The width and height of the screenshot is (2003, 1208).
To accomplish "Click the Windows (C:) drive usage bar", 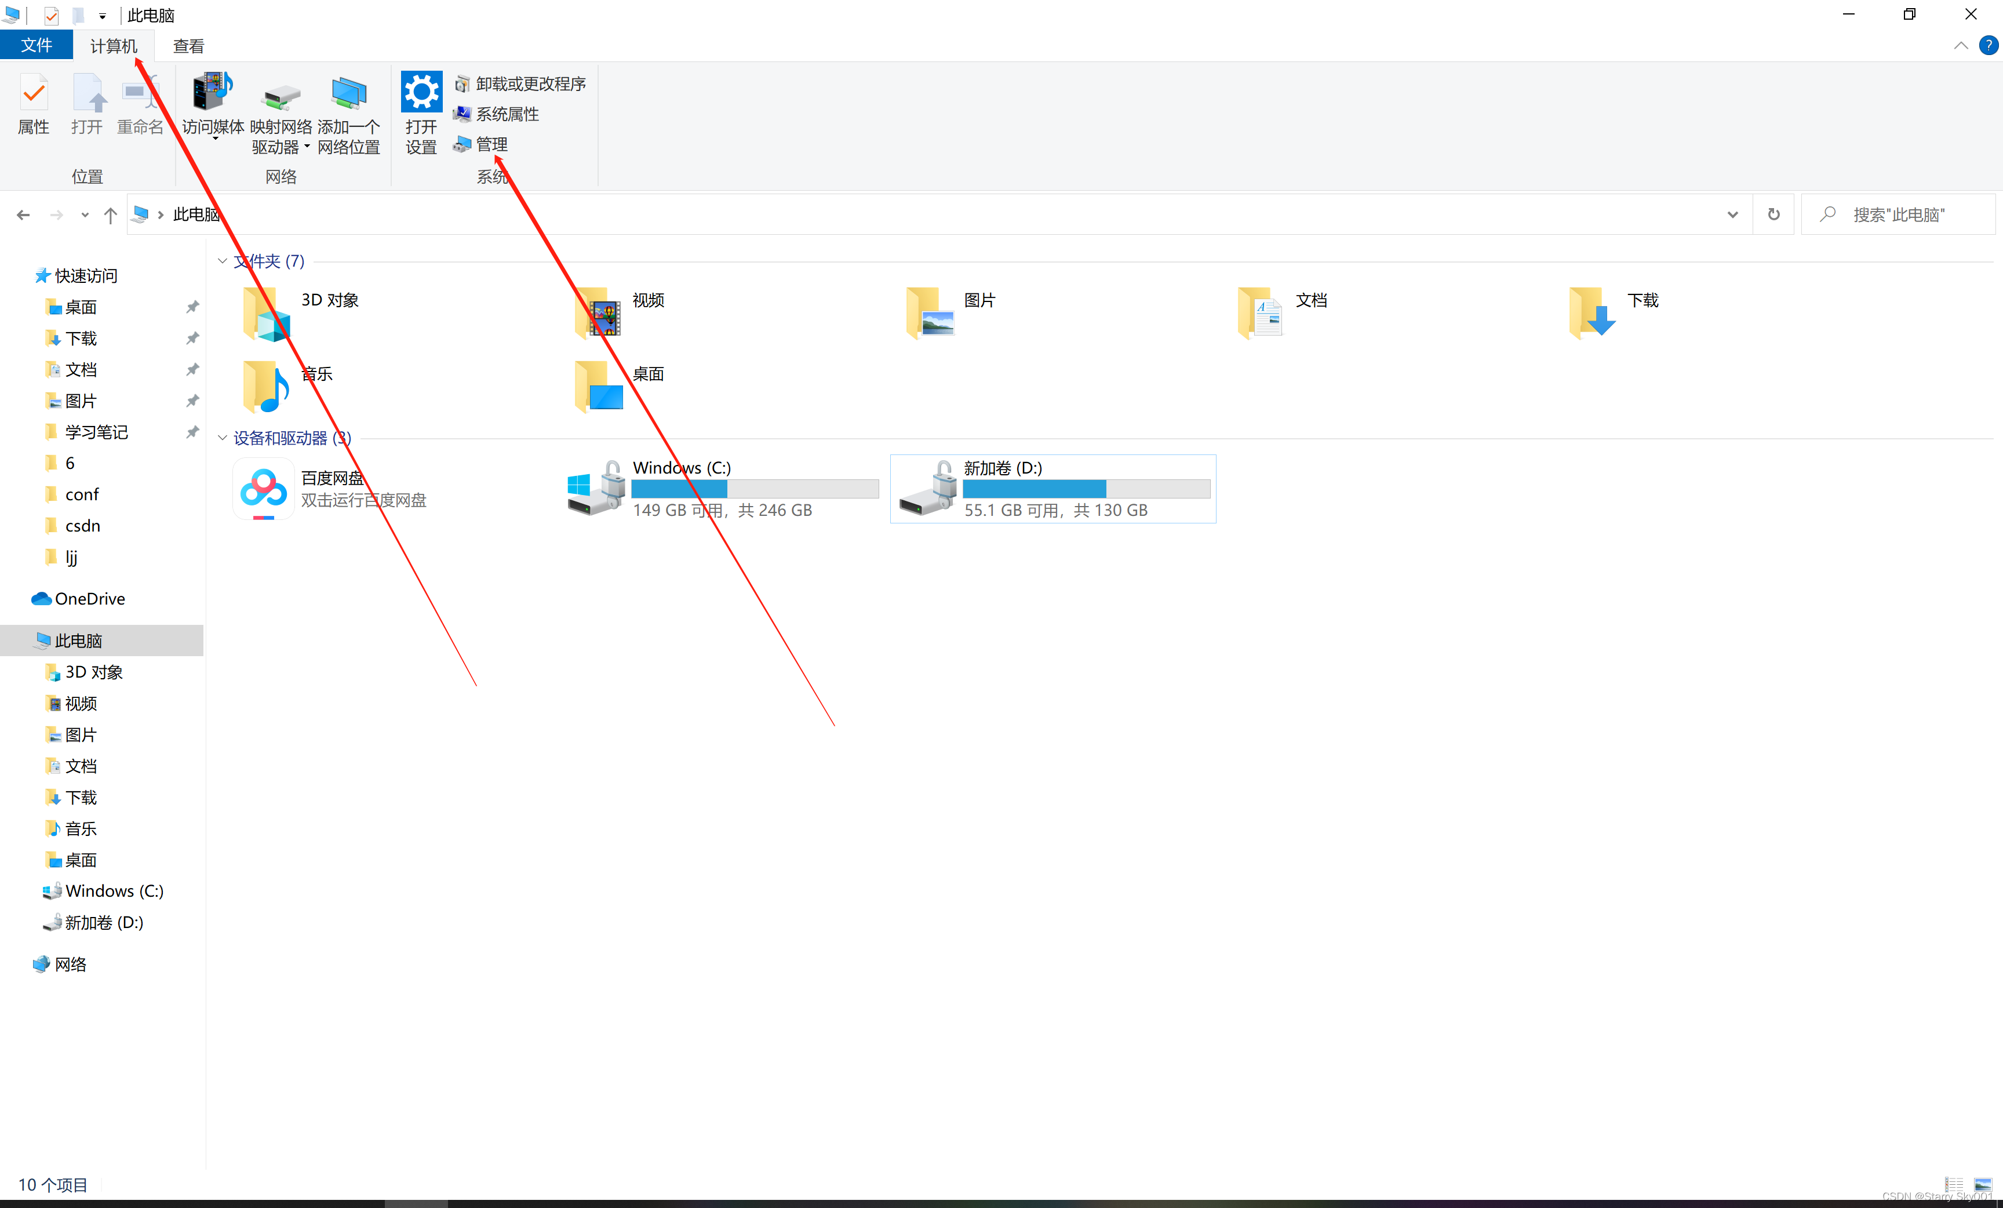I will tap(755, 489).
